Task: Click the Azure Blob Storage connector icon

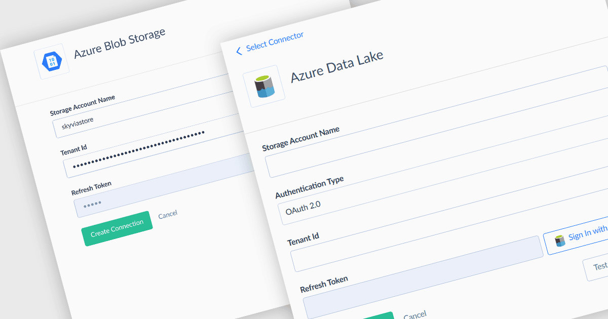Action: click(x=52, y=62)
